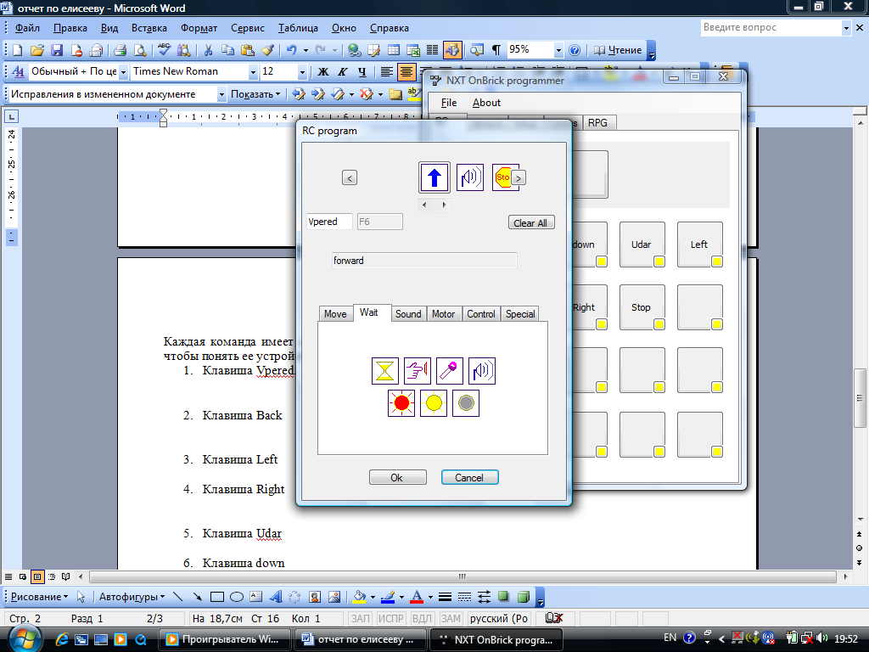Add the wait for touch sensor block
Viewport: 869px width, 652px height.
click(418, 371)
